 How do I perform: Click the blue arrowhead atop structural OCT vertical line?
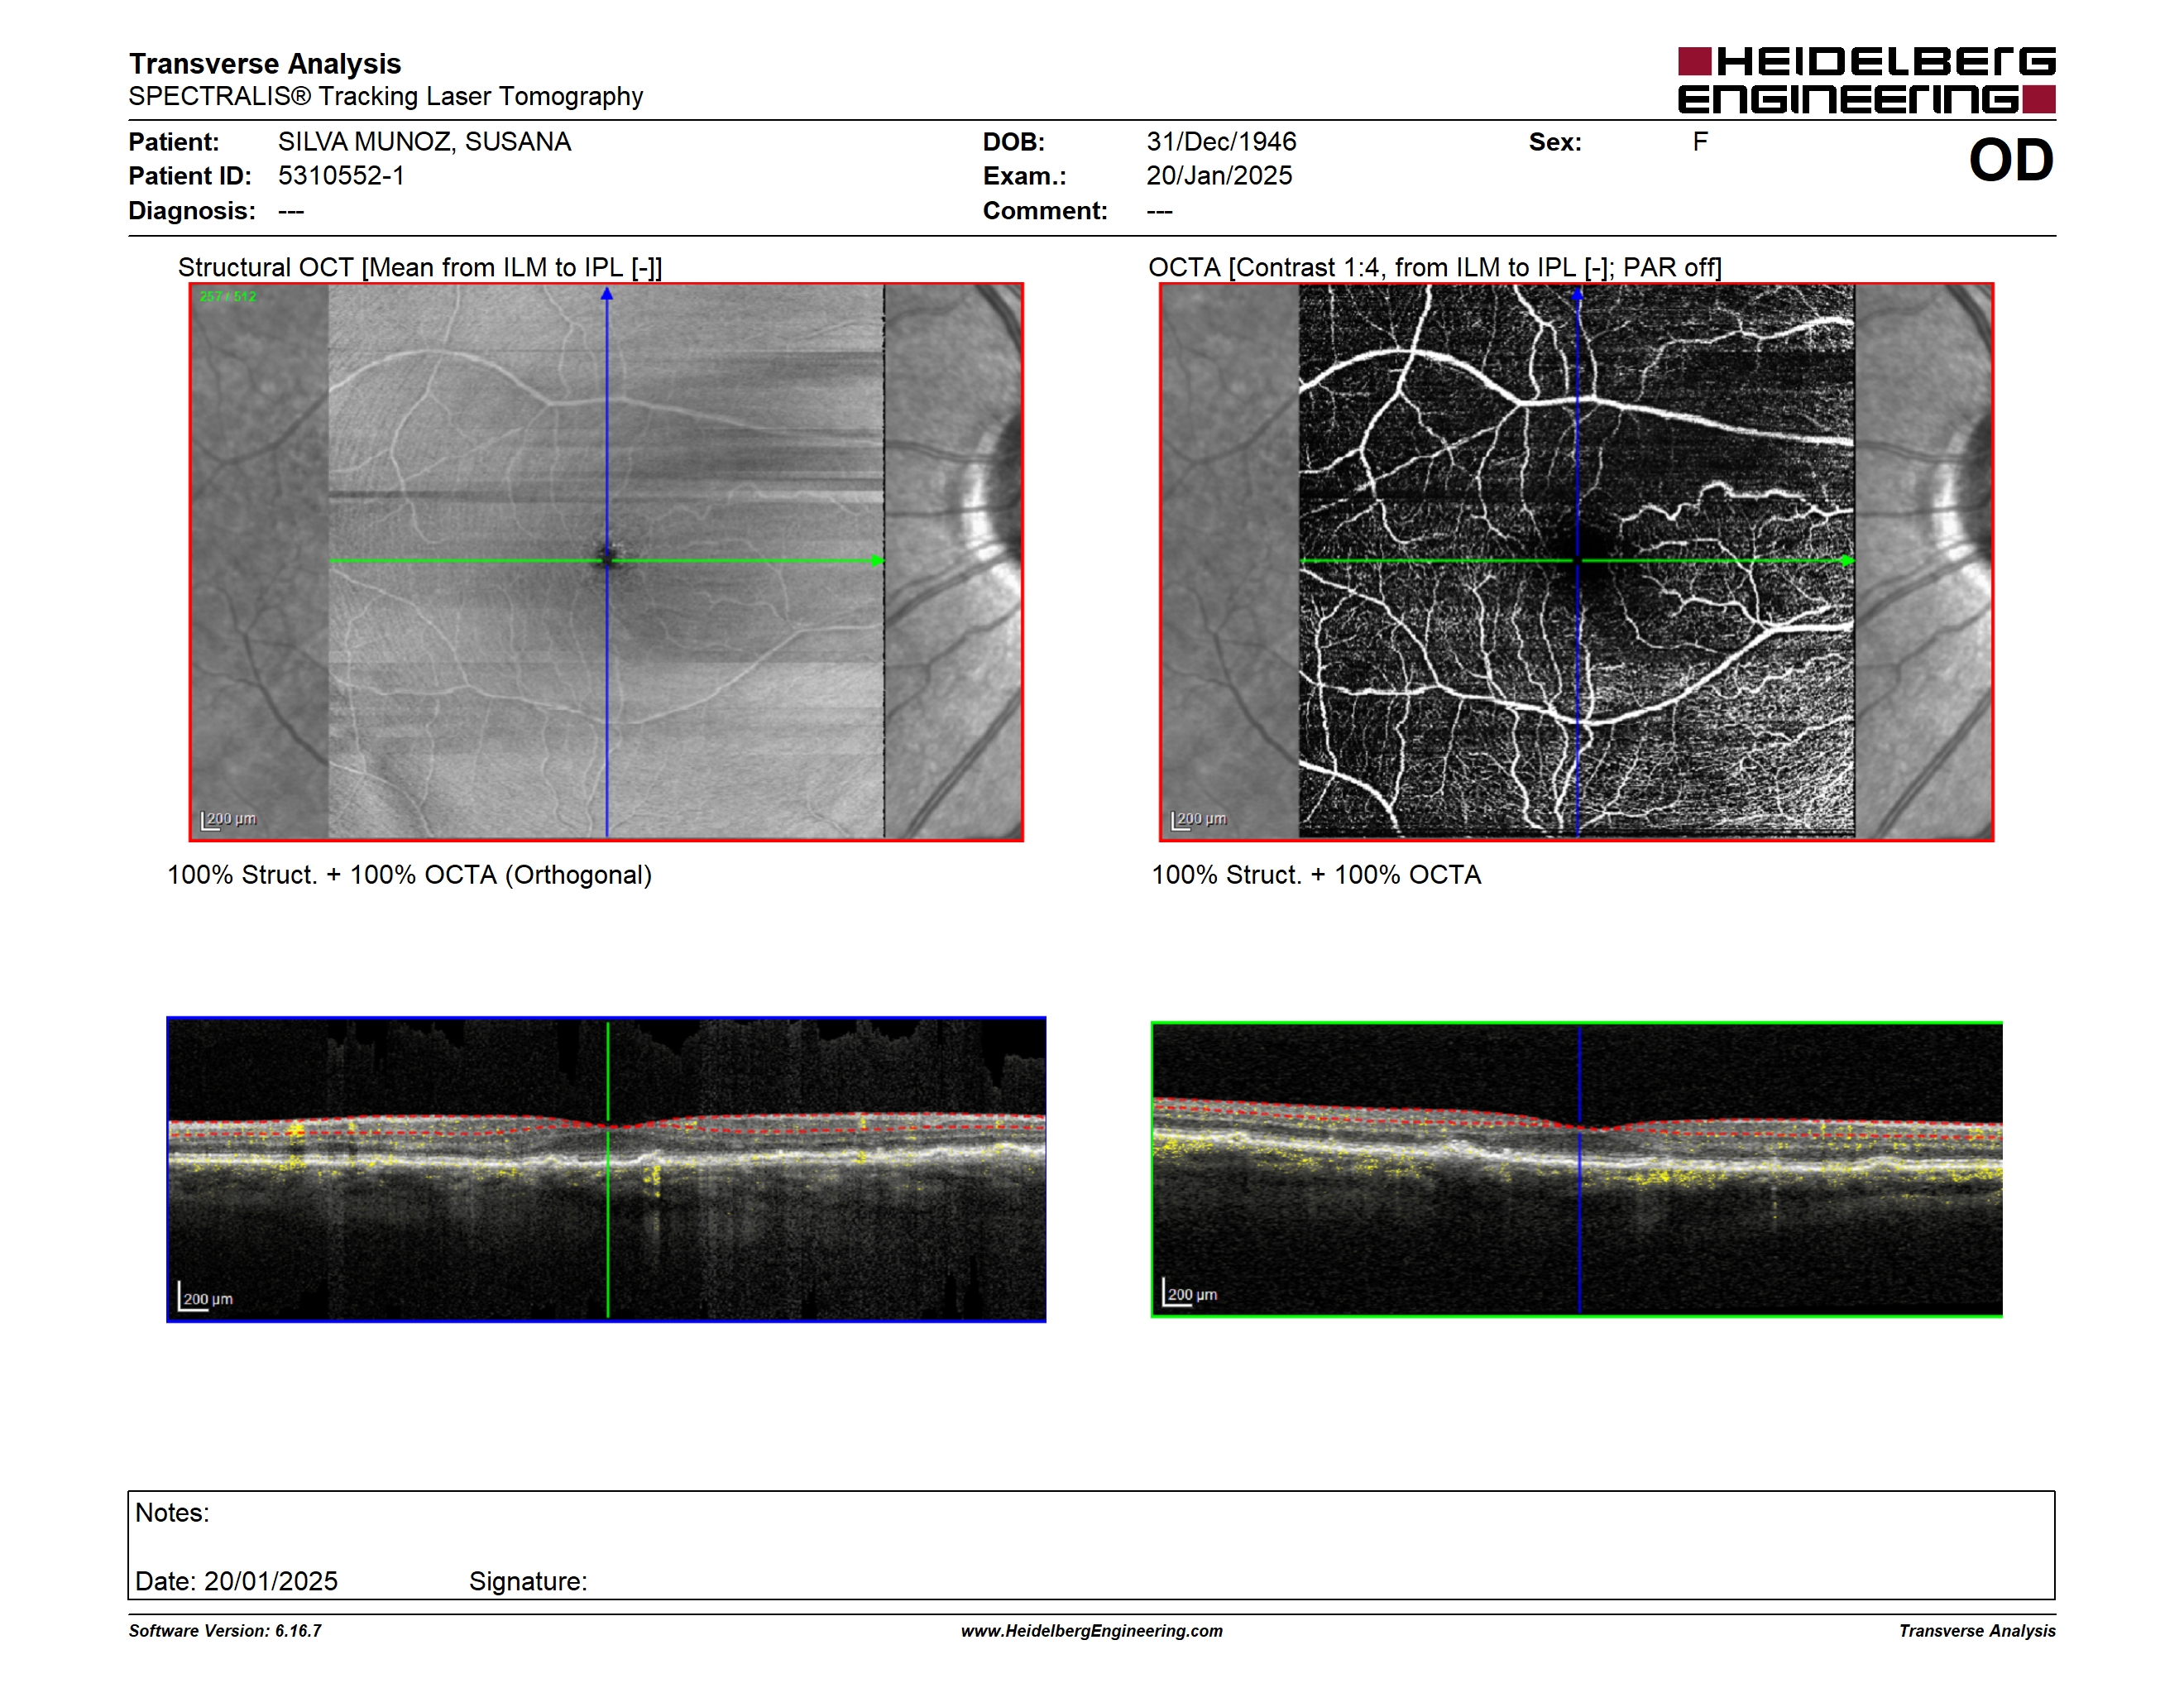[x=607, y=294]
